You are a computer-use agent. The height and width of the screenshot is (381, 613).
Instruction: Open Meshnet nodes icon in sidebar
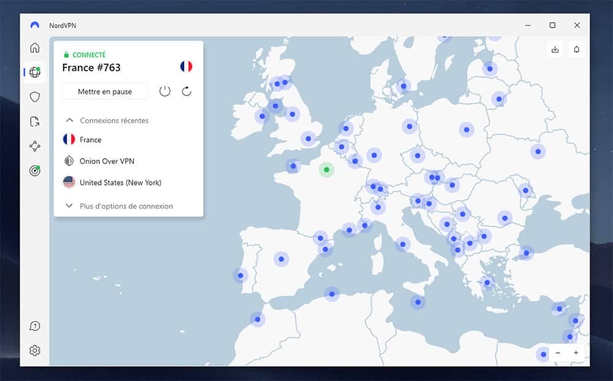point(35,146)
